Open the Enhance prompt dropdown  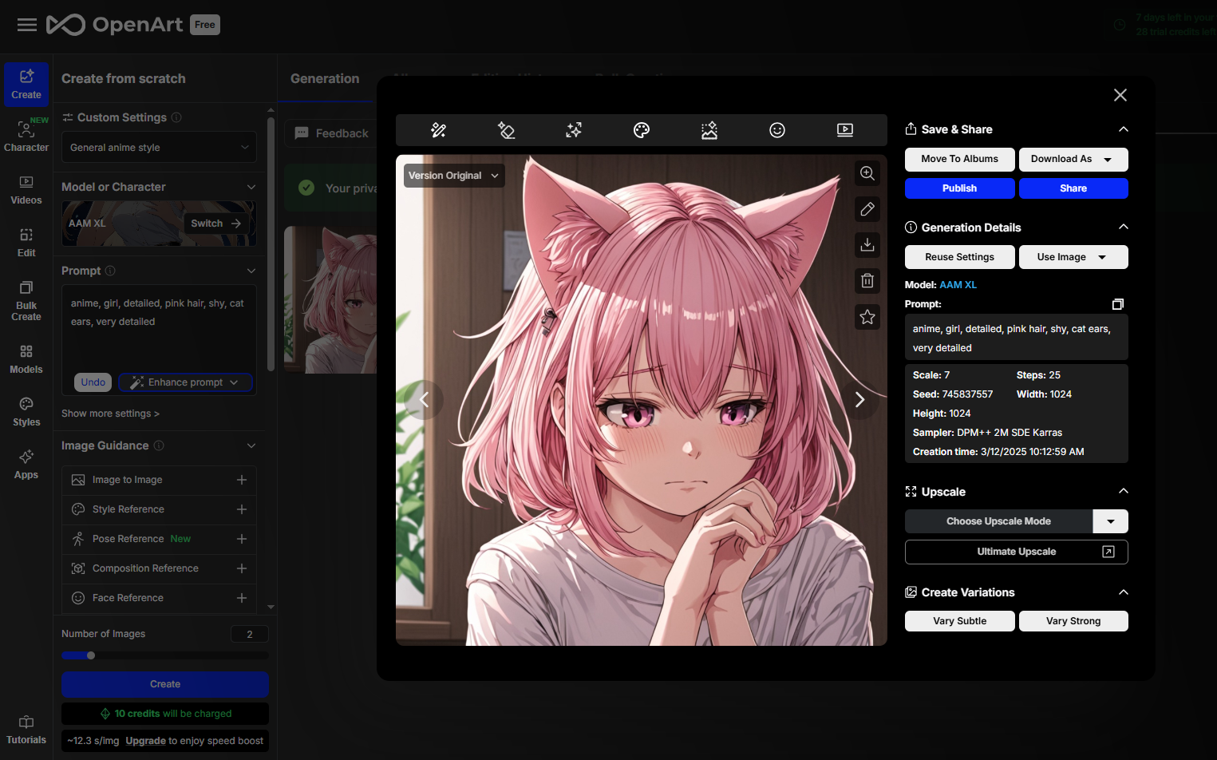coord(186,382)
